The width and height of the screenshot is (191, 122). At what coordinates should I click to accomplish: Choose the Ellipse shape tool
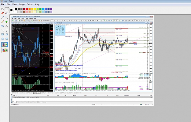coord(2,39)
